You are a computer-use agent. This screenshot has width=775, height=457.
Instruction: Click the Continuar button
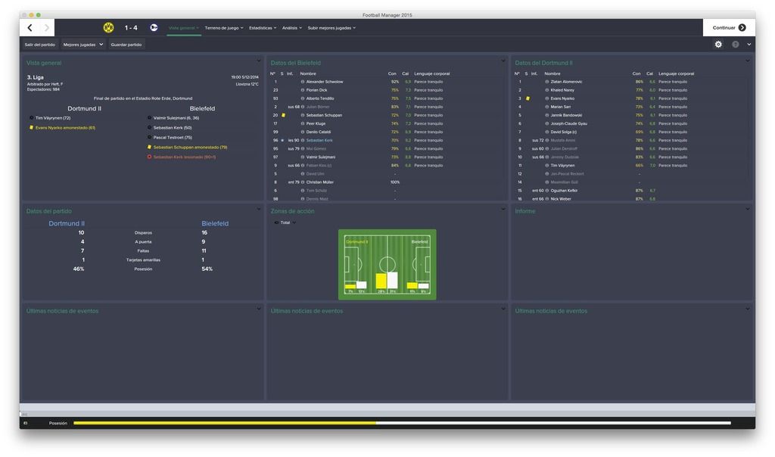[x=729, y=28]
